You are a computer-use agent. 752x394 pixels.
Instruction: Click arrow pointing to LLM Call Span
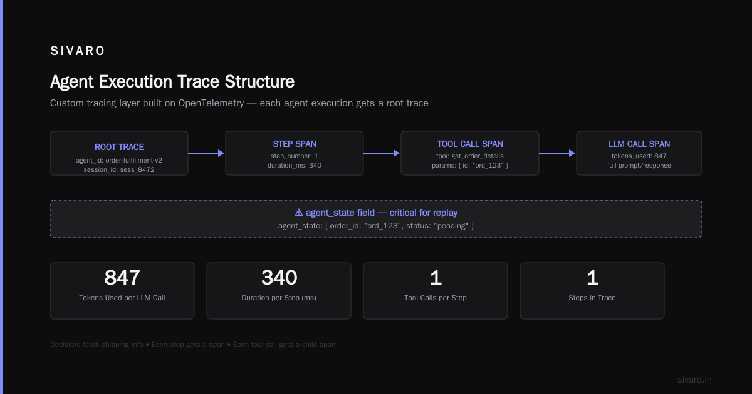tap(558, 153)
